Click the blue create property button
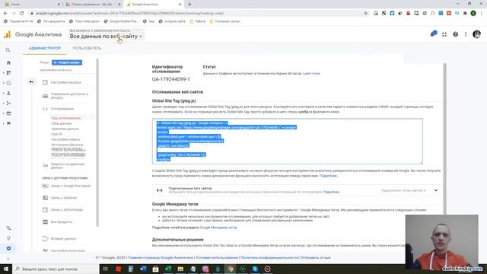This screenshot has height=274, width=487. click(67, 62)
